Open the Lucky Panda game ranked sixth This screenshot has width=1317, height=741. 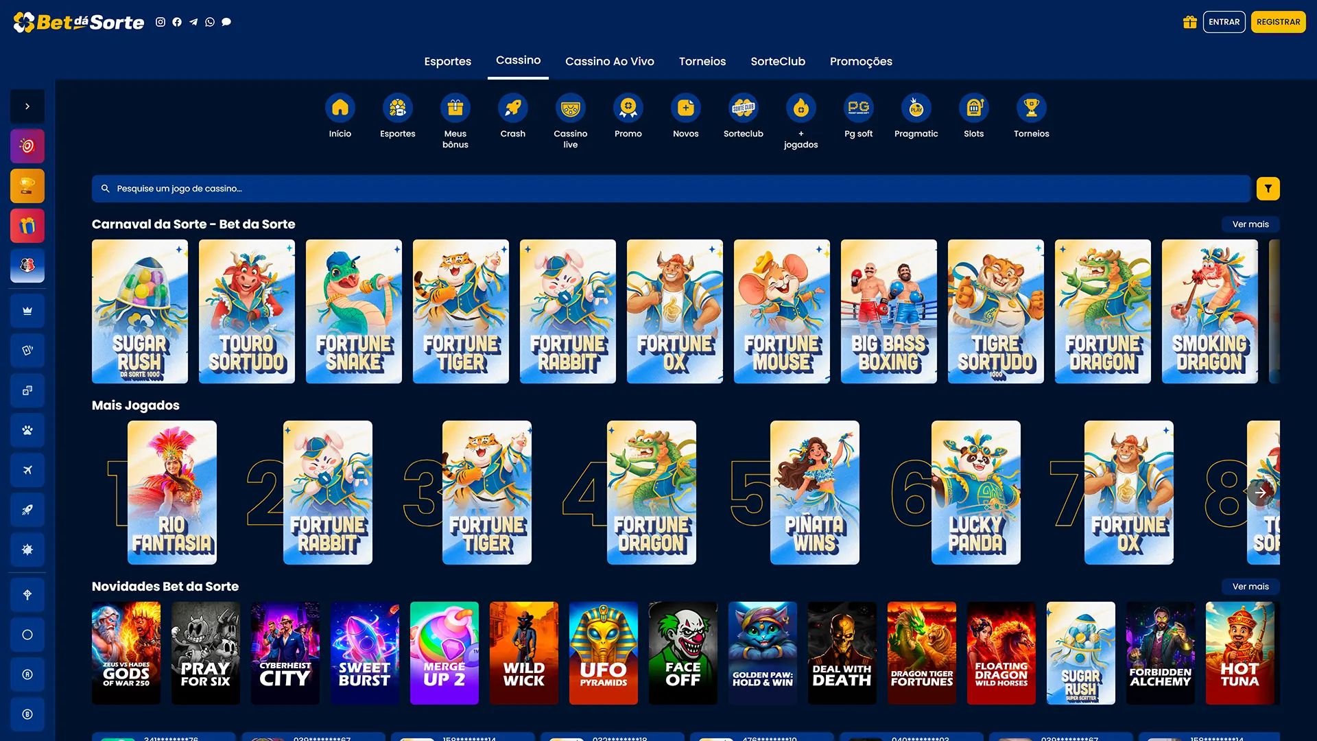(976, 493)
